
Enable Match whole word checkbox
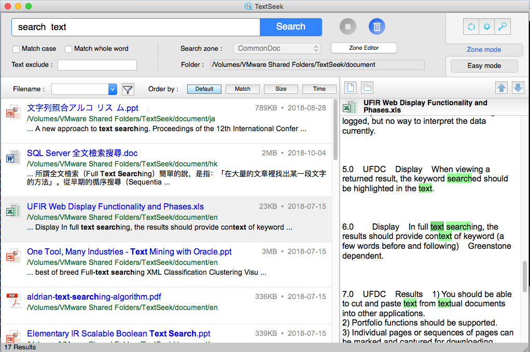click(x=68, y=49)
